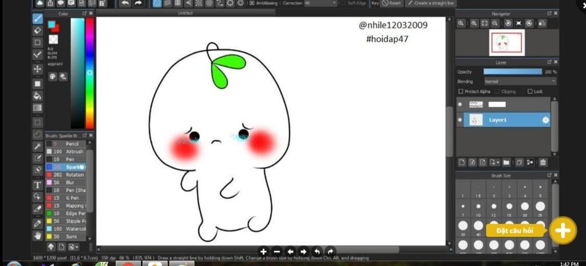
Task: Create a new layer in Layer panel
Action: point(462,162)
